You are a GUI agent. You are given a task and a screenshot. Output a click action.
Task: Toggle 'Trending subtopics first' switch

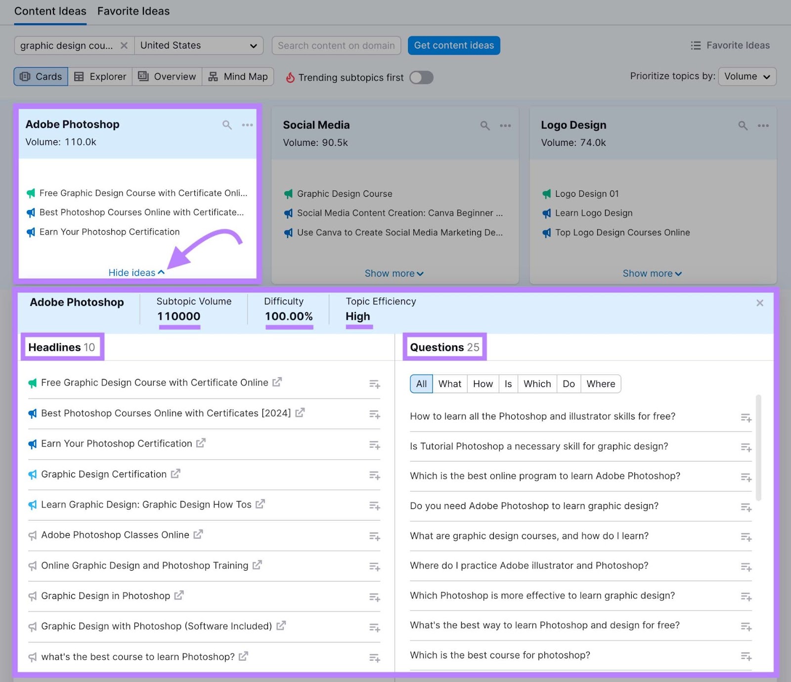point(421,78)
